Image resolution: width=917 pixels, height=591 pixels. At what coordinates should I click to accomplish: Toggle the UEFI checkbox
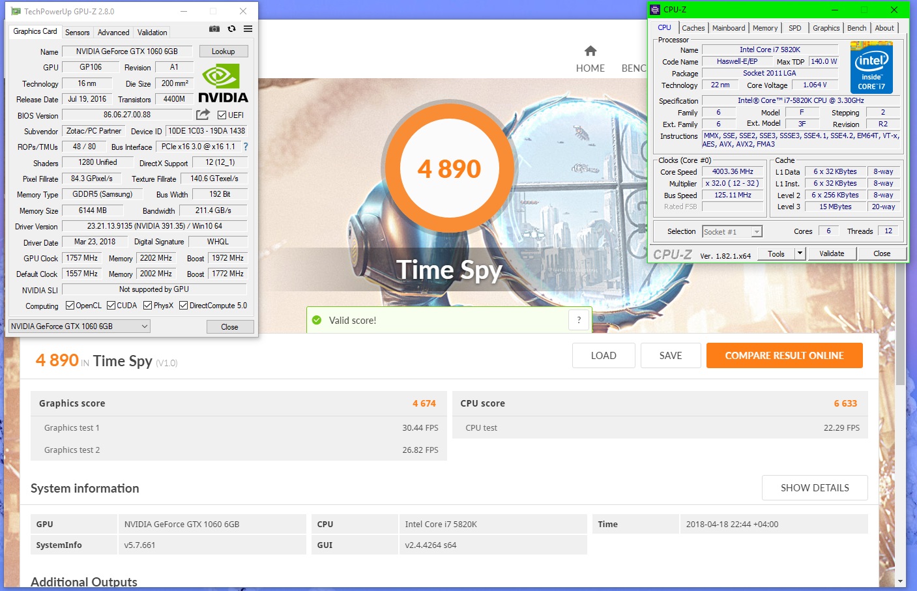(x=222, y=115)
